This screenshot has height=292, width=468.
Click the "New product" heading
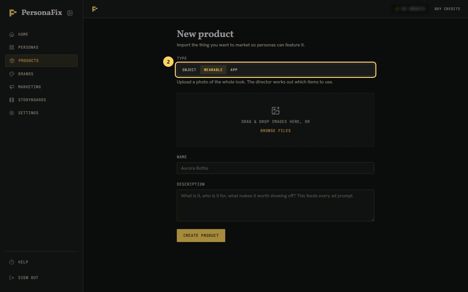click(x=205, y=34)
